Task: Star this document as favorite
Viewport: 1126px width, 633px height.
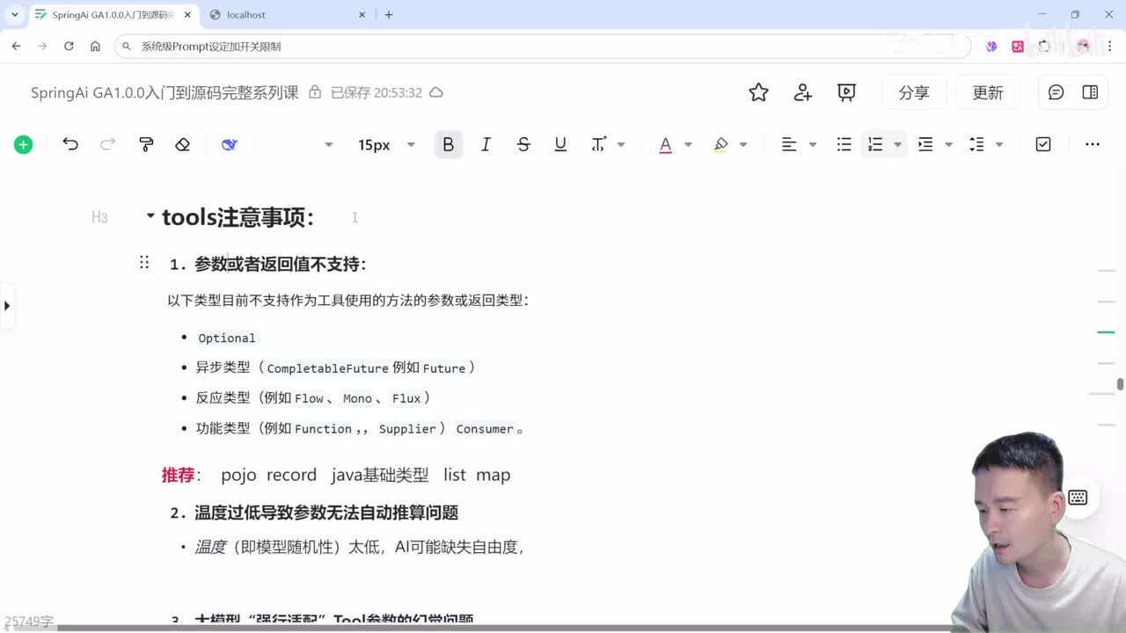Action: (759, 92)
